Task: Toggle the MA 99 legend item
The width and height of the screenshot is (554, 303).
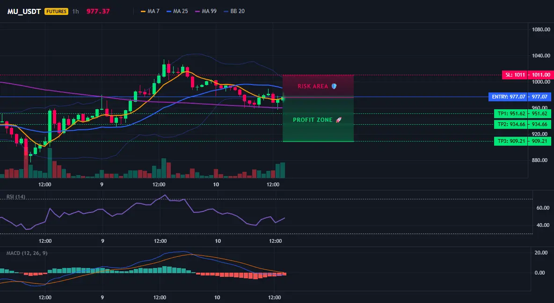Action: [x=205, y=11]
